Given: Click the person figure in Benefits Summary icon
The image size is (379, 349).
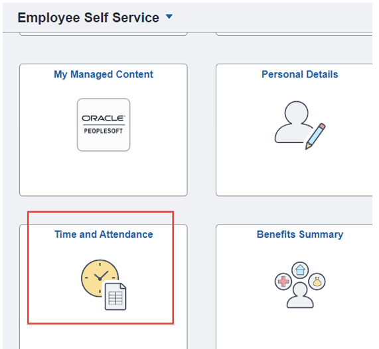Looking at the screenshot, I should [x=300, y=295].
